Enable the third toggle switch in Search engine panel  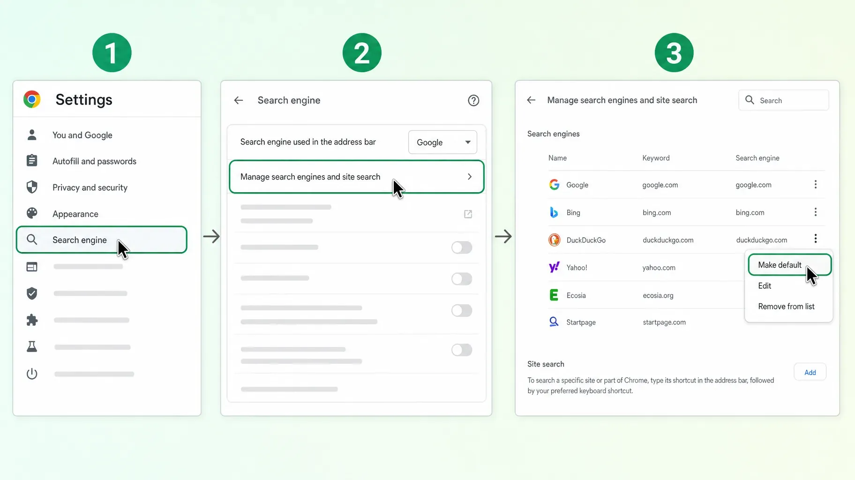[462, 310]
